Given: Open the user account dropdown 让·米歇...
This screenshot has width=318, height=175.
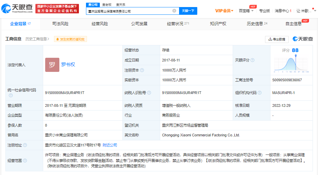Looking at the screenshot, I should 306,11.
